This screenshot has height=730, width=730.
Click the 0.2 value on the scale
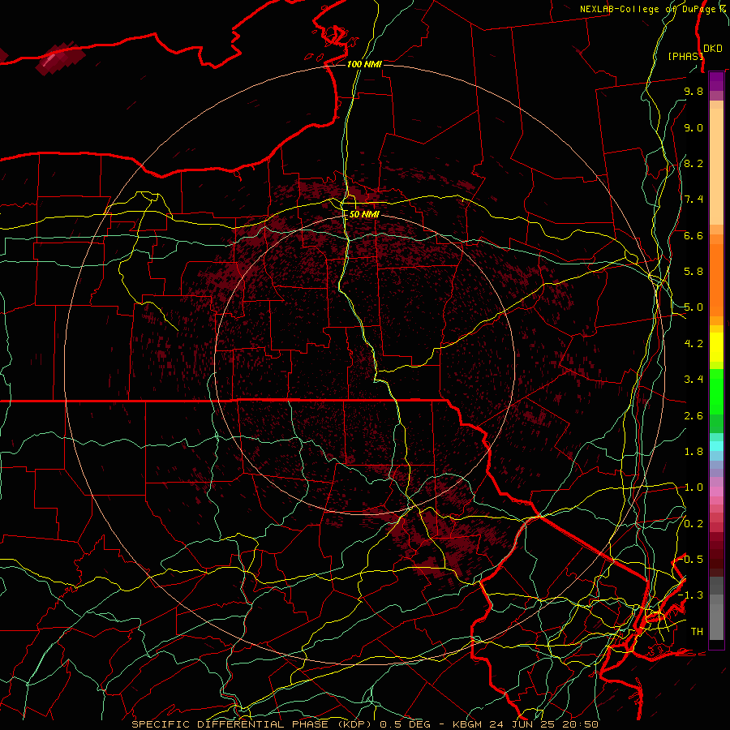click(x=693, y=524)
